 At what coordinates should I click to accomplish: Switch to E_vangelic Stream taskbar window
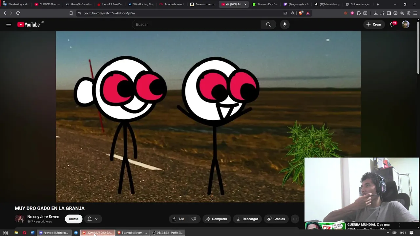(x=132, y=233)
